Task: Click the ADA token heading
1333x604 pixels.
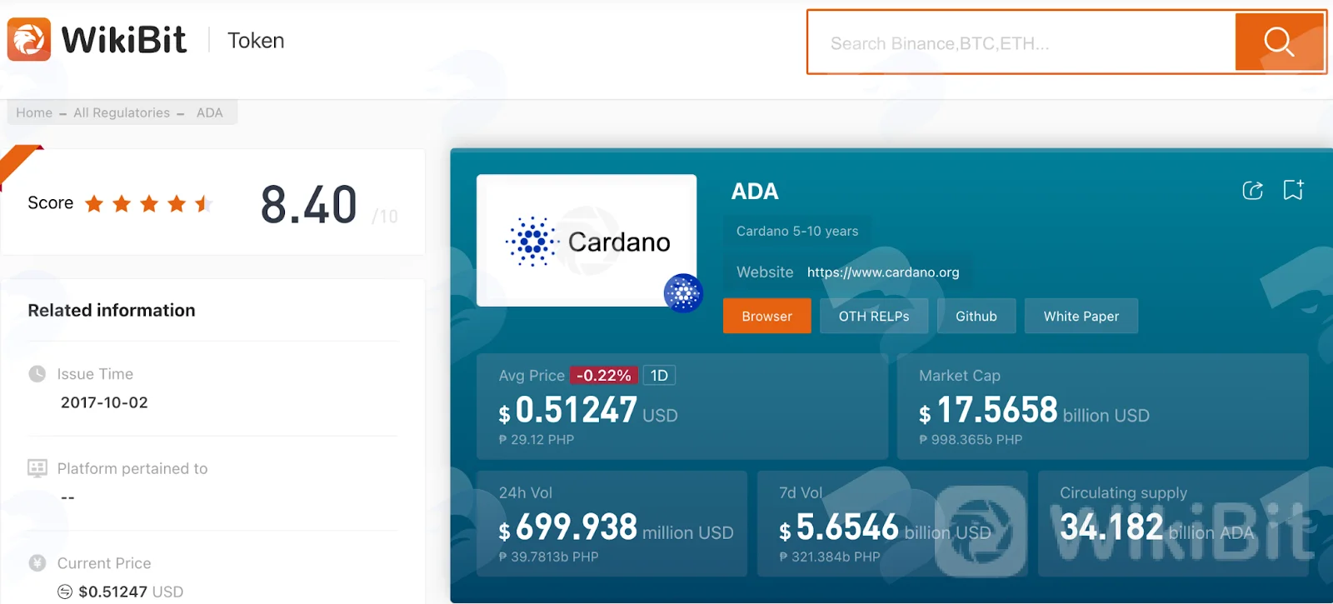Action: click(x=755, y=192)
